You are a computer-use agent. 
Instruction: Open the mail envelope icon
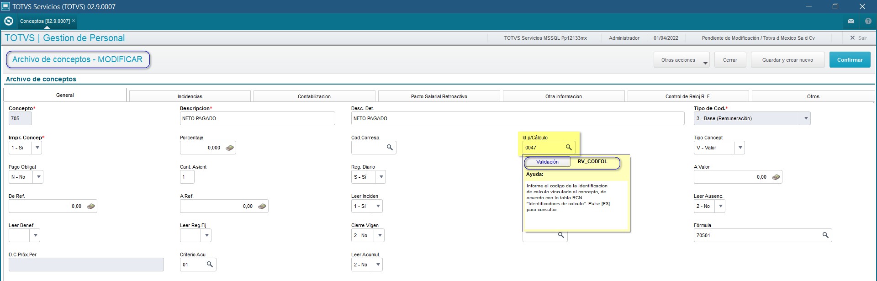851,21
